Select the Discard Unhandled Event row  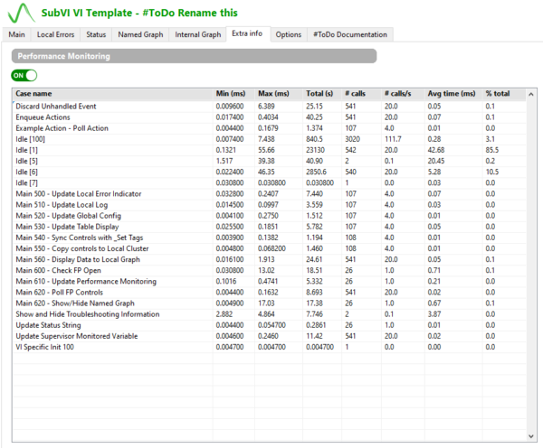pyautogui.click(x=54, y=105)
